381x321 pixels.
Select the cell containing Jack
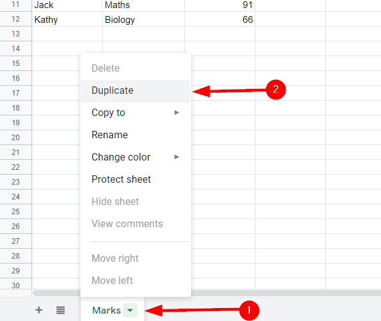pyautogui.click(x=67, y=5)
